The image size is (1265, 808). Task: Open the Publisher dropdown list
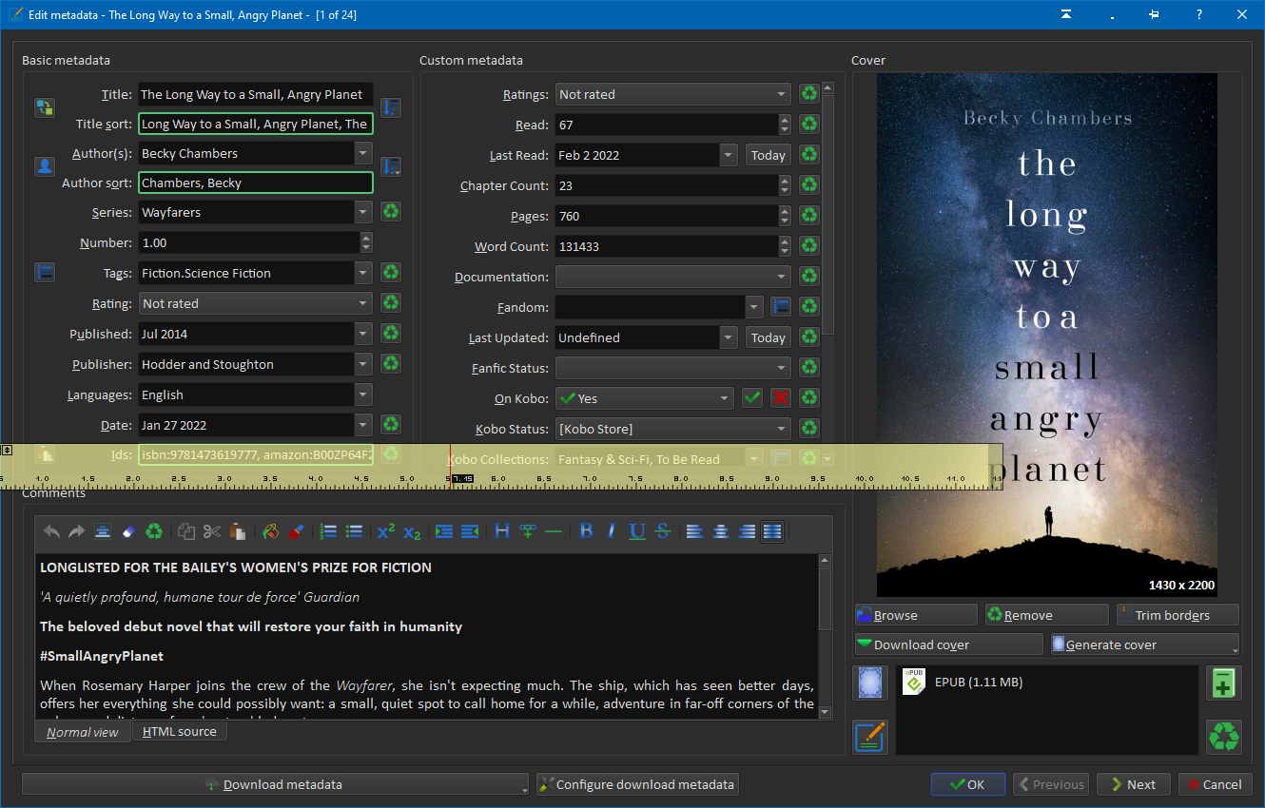362,364
